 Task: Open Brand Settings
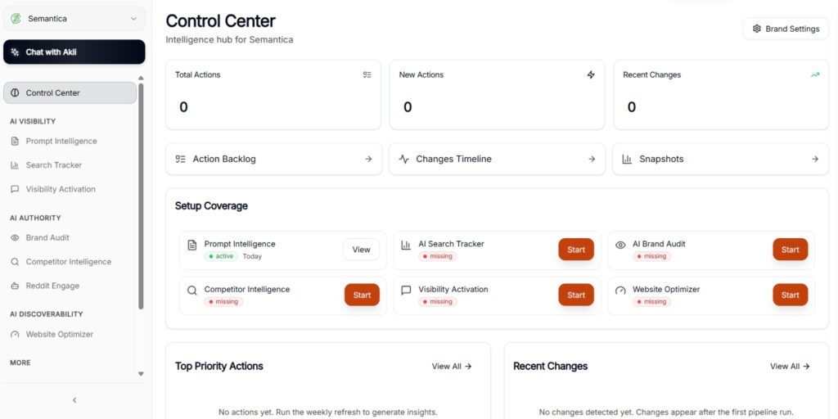tap(786, 29)
